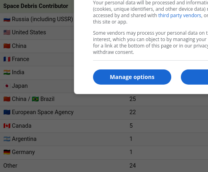
Task: Click the European Union flag icon
Action: point(7,112)
